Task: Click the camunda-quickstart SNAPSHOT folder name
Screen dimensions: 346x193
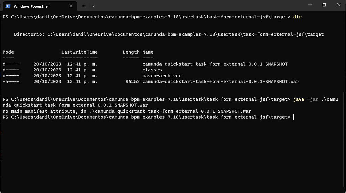Action: (x=215, y=64)
